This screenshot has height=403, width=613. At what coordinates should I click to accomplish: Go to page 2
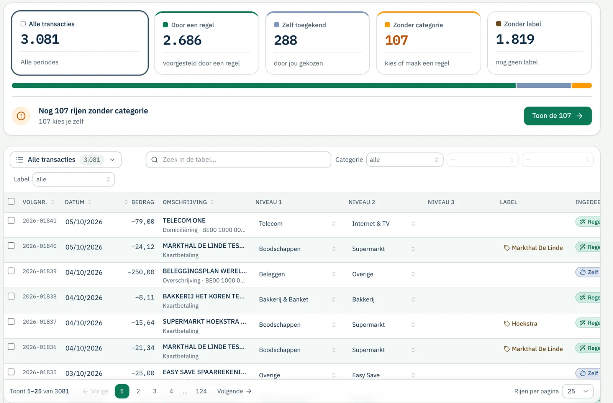(x=138, y=391)
